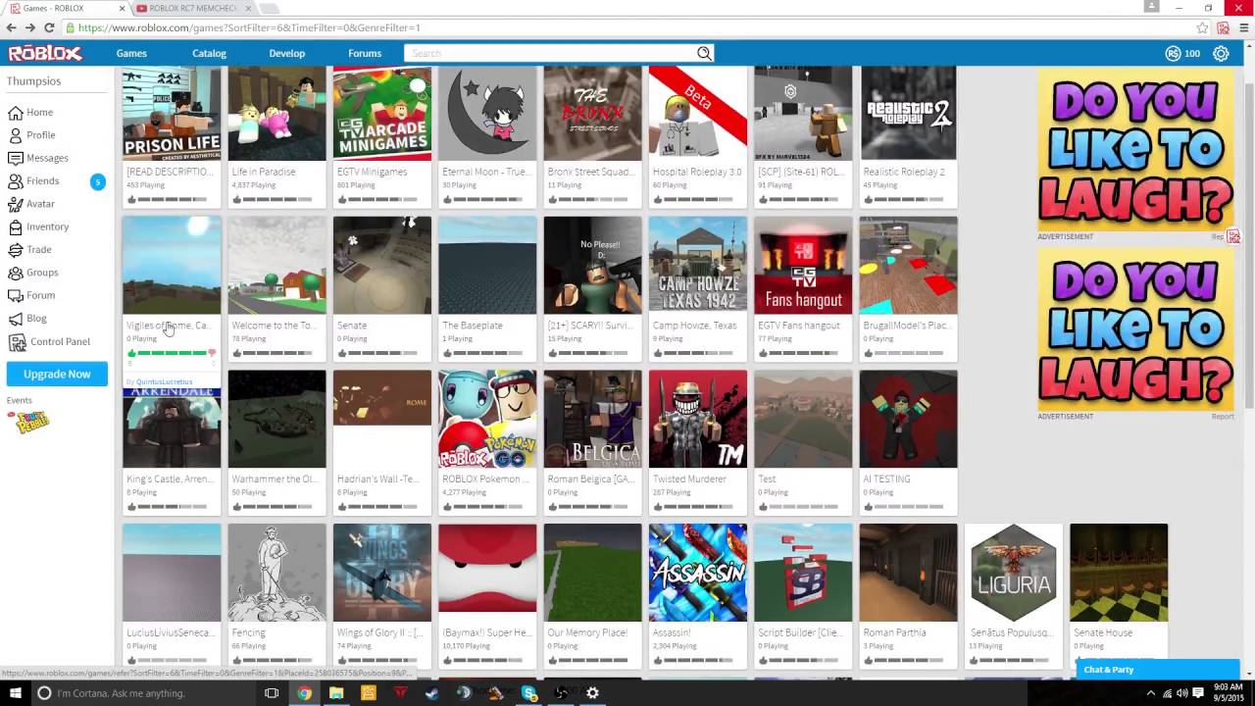Open Twisted Murderer game thumbnail
The height and width of the screenshot is (706, 1255).
698,419
